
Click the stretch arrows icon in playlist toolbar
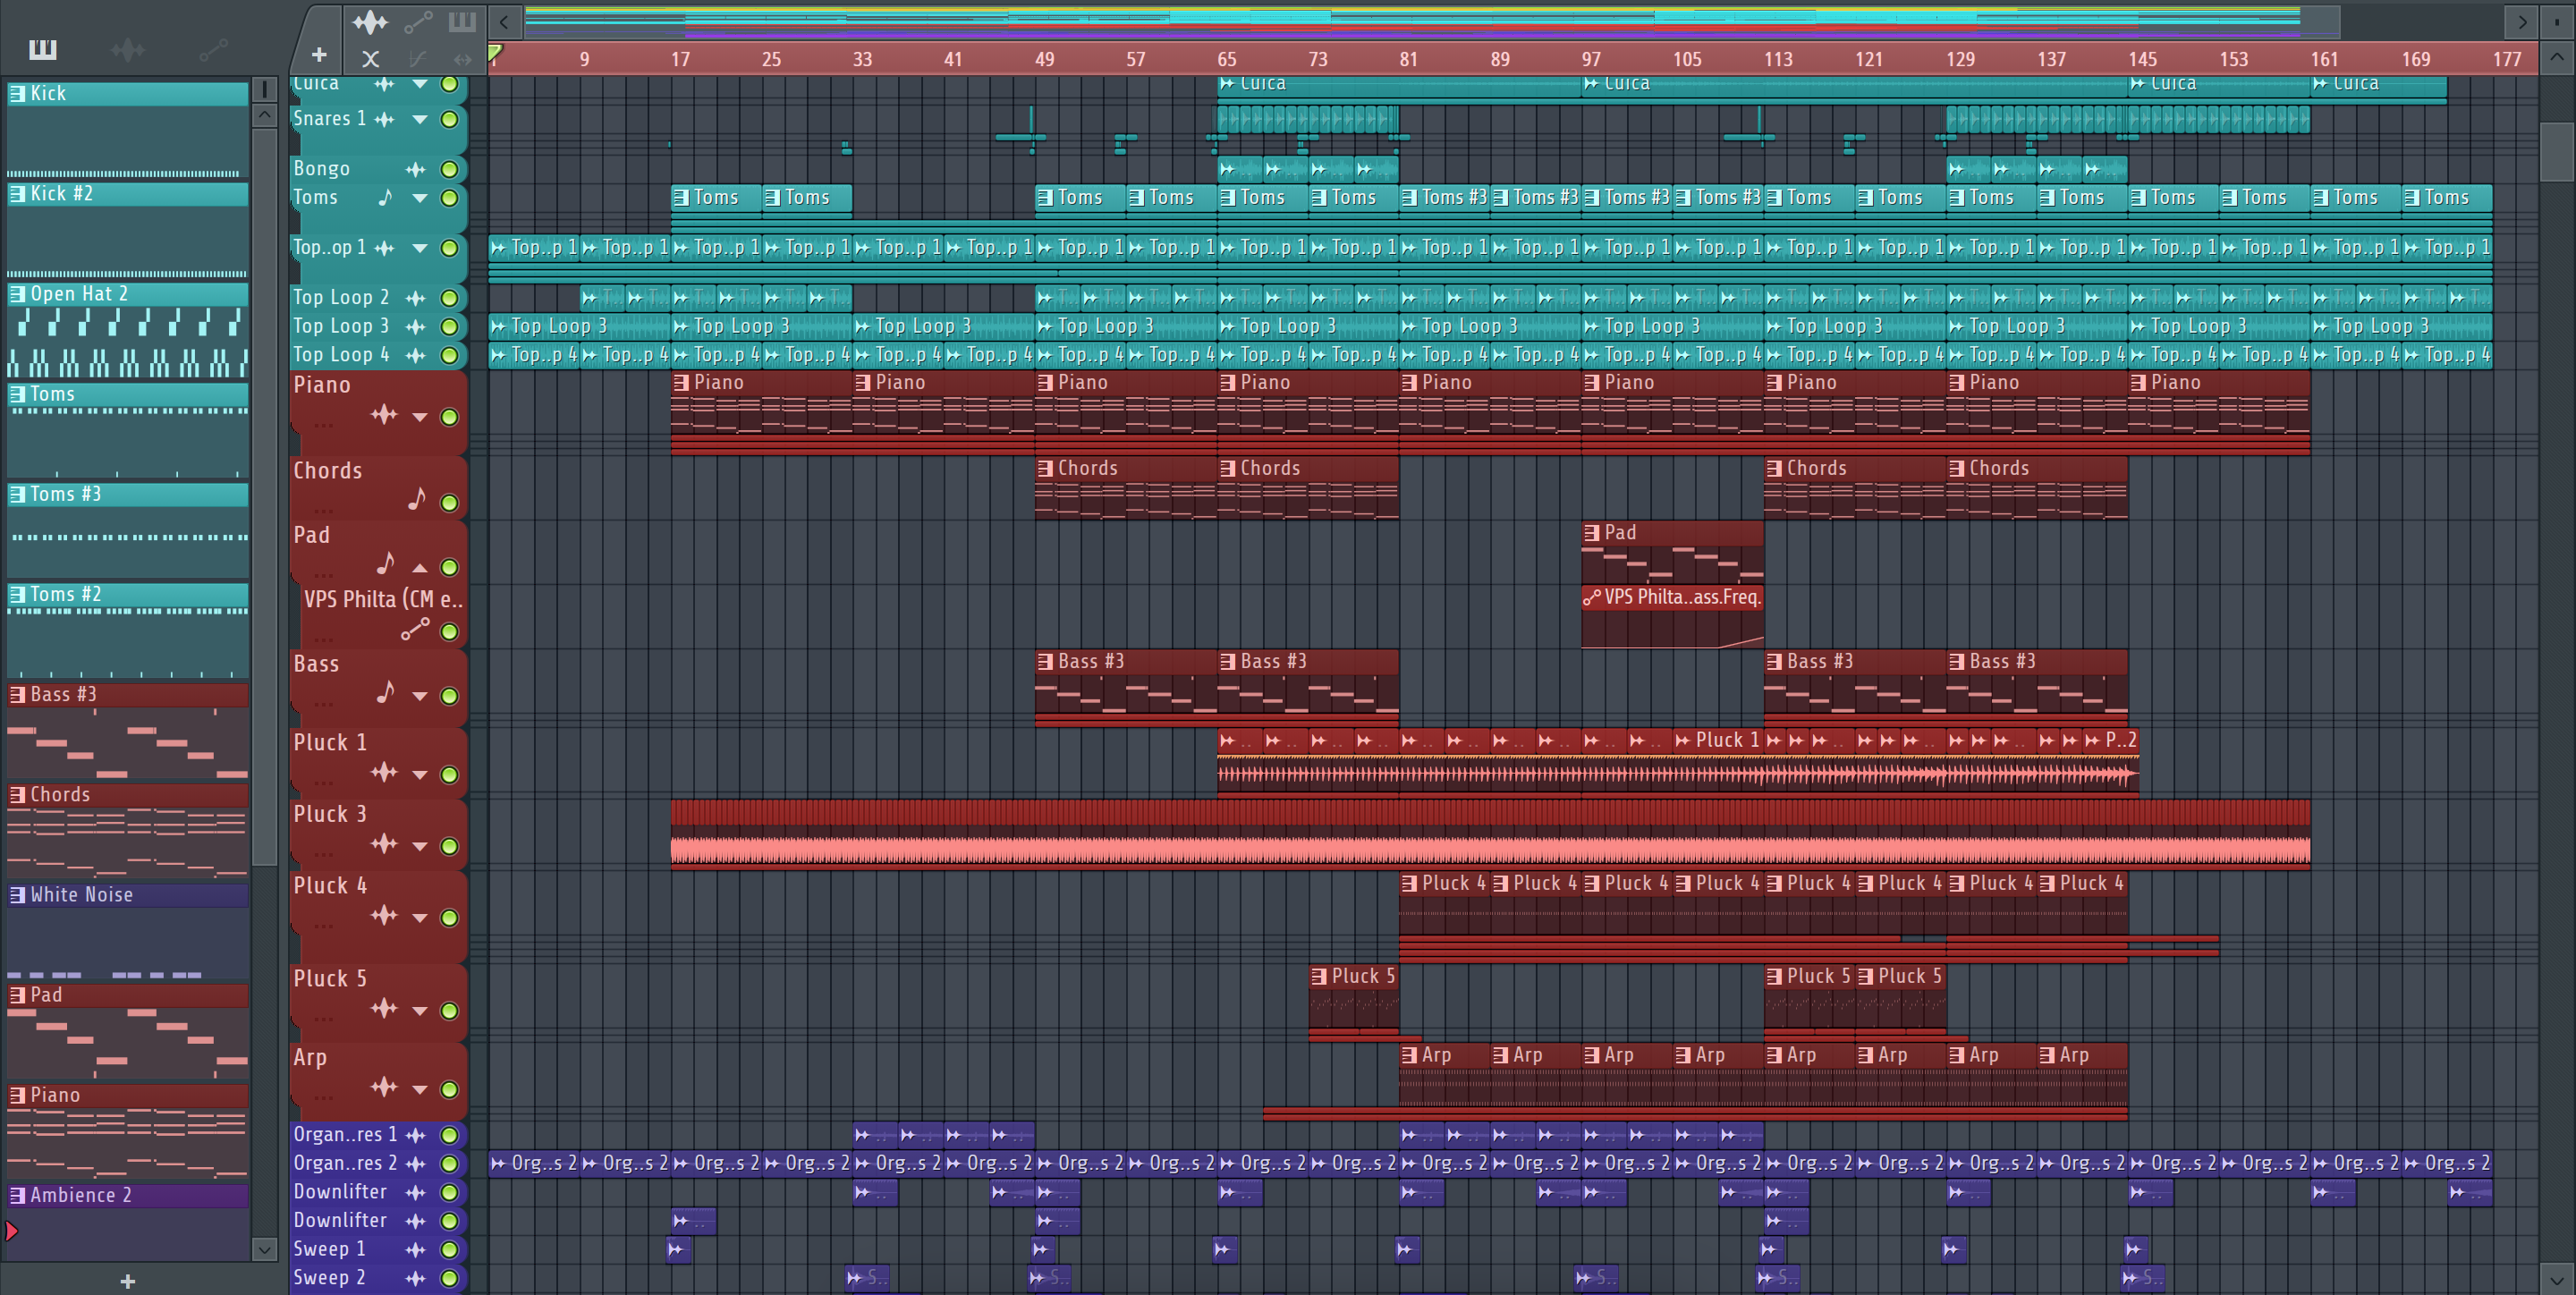(462, 59)
